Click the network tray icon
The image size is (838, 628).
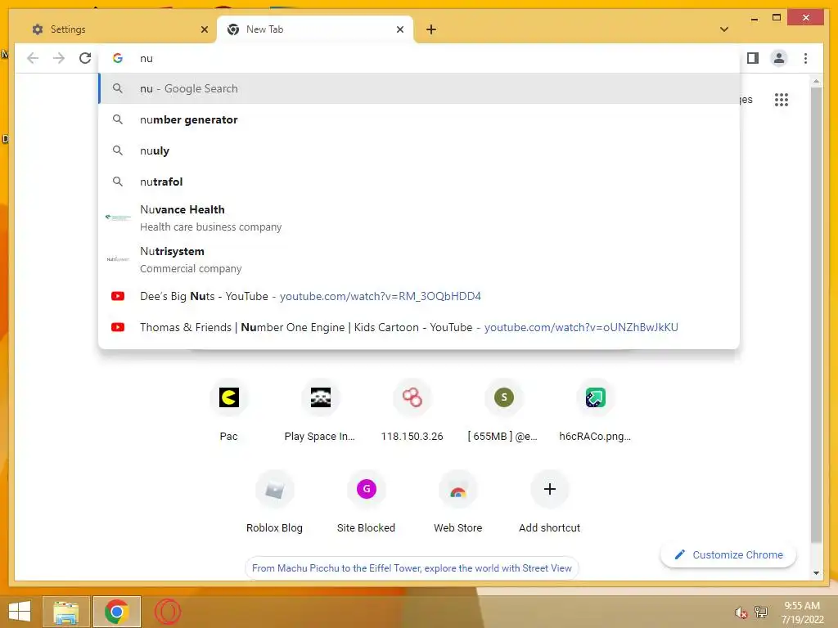coord(760,612)
